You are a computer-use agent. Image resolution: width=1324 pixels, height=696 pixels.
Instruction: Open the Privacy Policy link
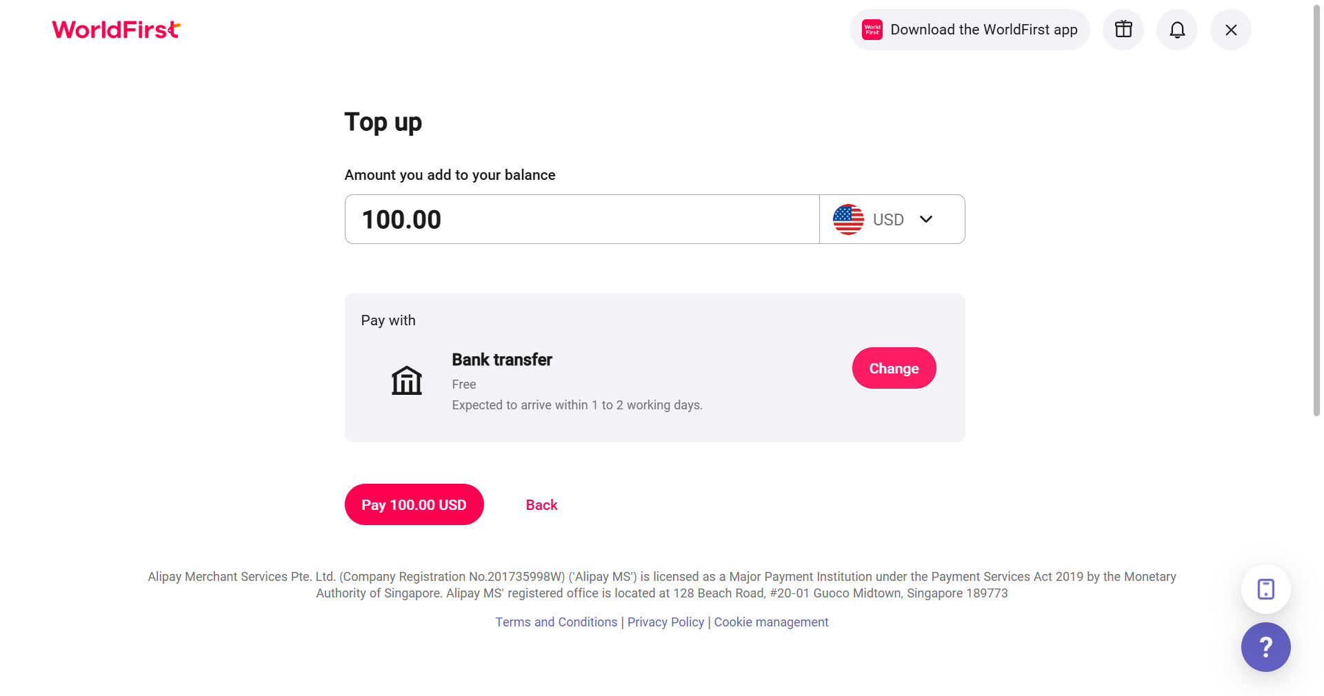[x=666, y=622]
